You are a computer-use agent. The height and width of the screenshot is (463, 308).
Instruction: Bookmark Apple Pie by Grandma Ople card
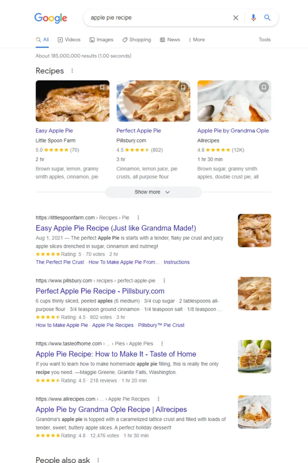[x=264, y=87]
